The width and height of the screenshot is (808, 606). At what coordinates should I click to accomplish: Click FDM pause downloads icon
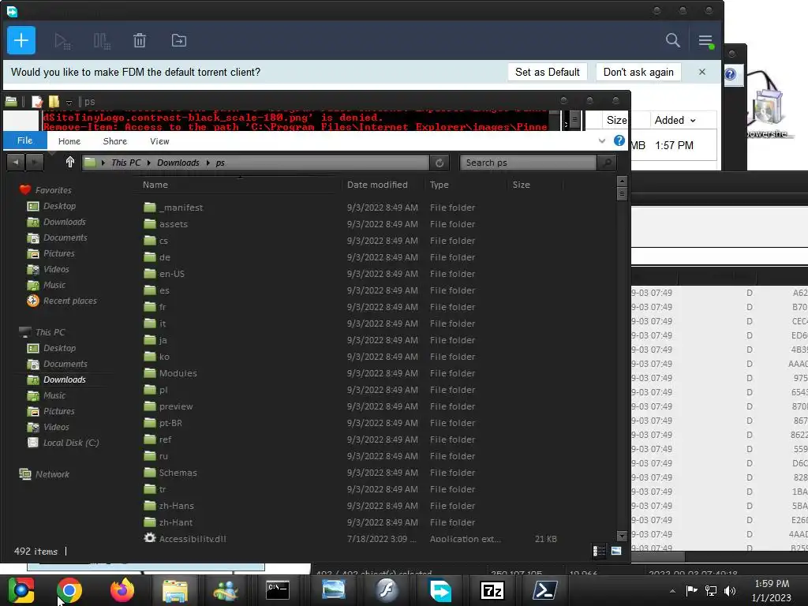(x=102, y=41)
